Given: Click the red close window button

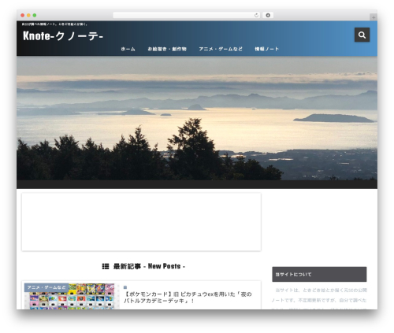Looking at the screenshot, I should 23,15.
